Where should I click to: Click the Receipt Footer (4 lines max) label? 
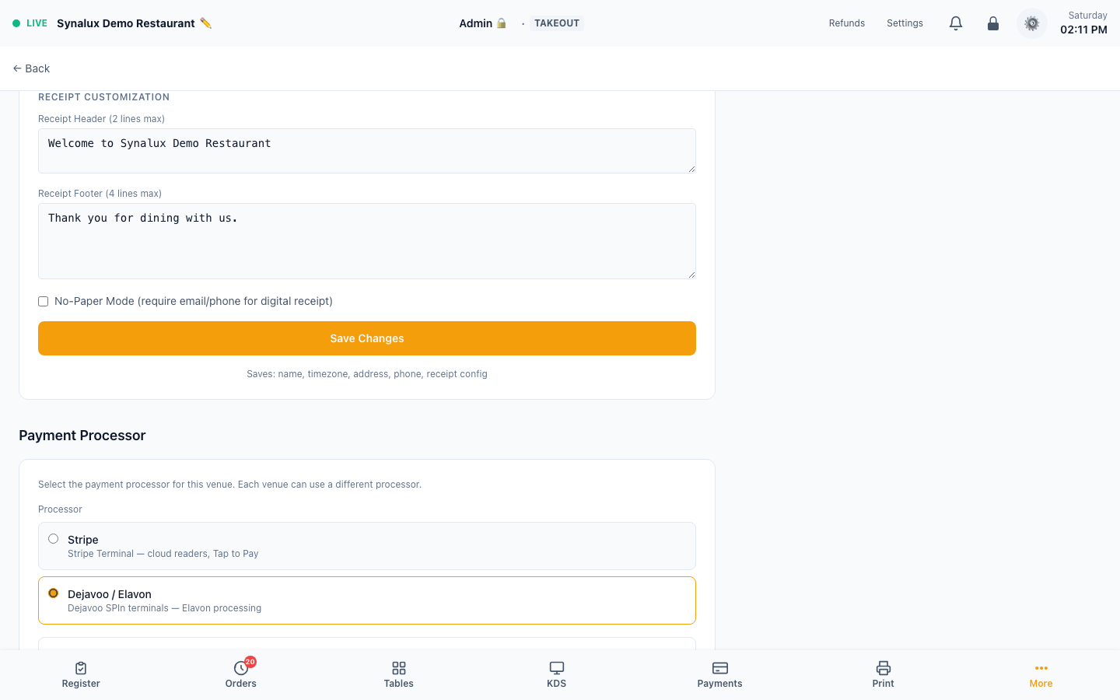tap(100, 194)
